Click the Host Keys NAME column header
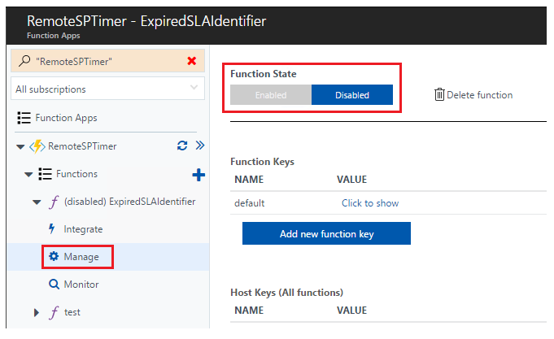The width and height of the screenshot is (554, 339). [249, 310]
